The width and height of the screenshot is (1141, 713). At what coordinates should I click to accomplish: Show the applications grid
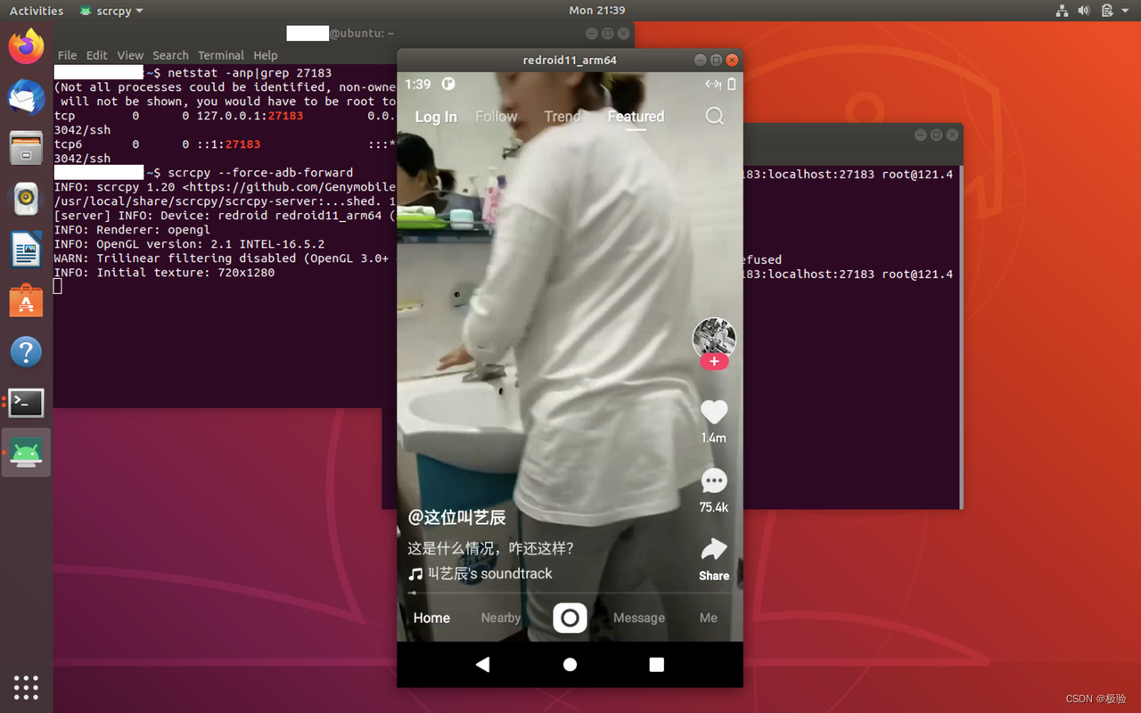[x=26, y=687]
